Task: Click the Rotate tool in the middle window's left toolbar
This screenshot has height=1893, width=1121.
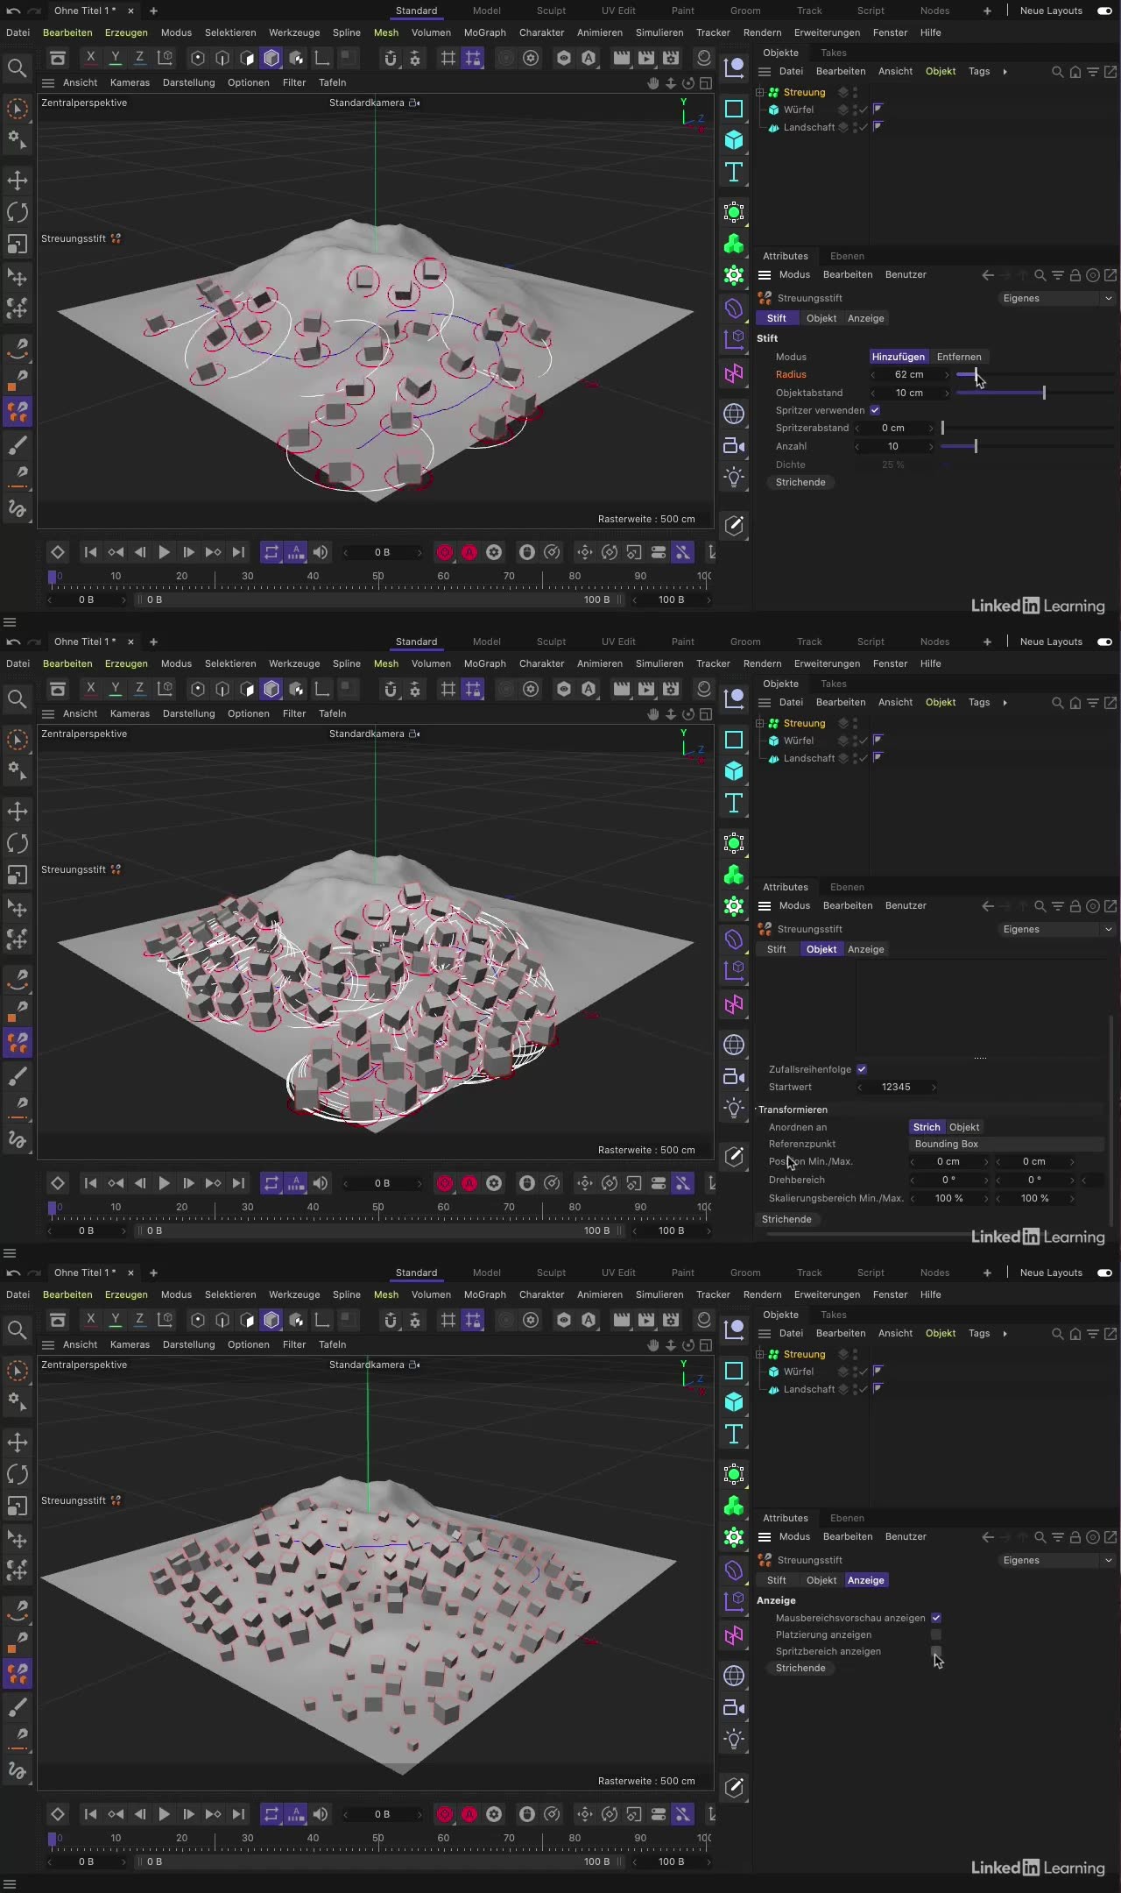Action: click(x=18, y=843)
